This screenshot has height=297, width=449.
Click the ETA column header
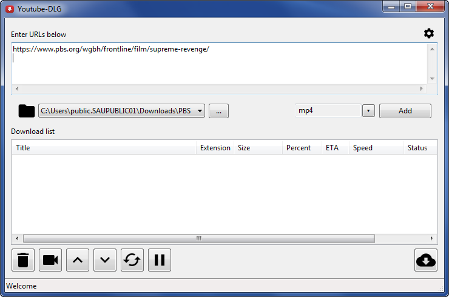click(x=336, y=148)
